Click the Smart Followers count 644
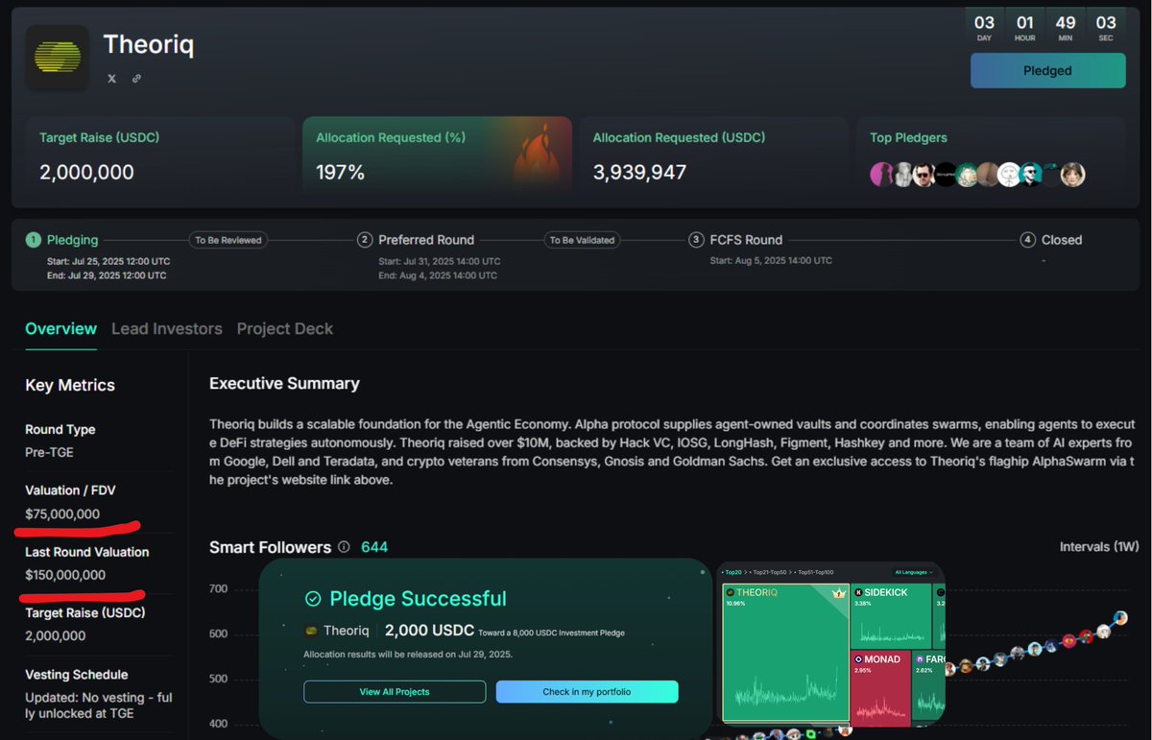Screen dimensions: 1152x740 click(x=374, y=547)
